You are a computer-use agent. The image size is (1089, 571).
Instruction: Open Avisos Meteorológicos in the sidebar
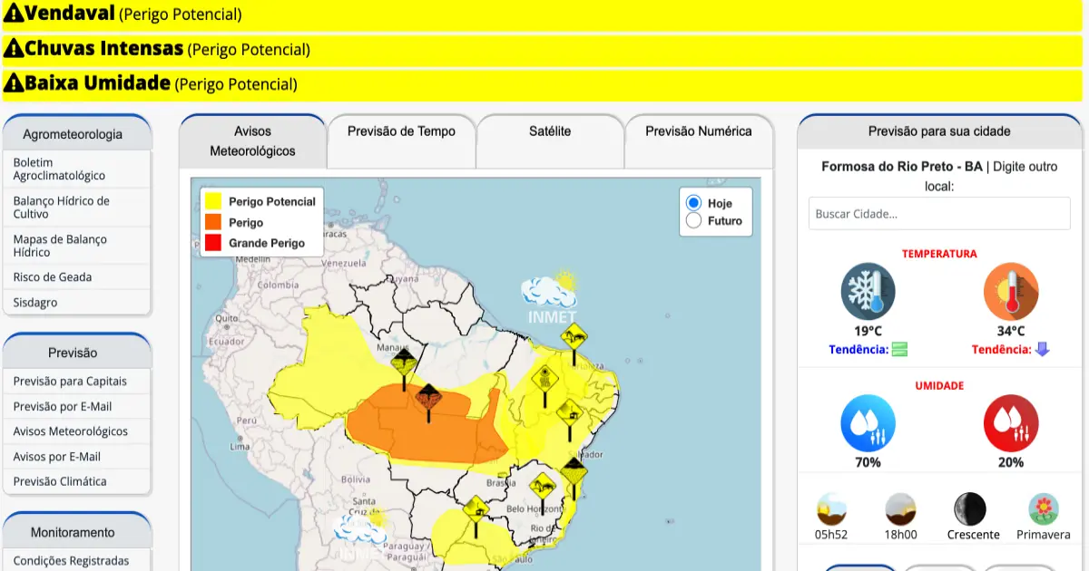pyautogui.click(x=77, y=431)
